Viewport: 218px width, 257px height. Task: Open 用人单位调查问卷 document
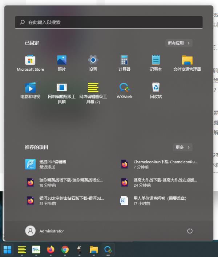(160, 200)
